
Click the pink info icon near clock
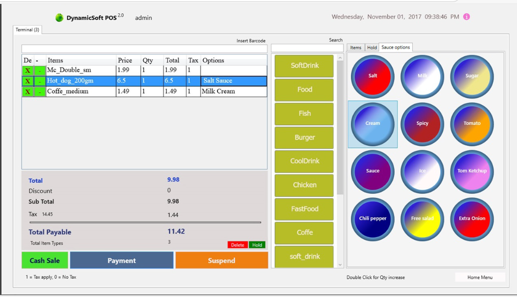click(x=467, y=17)
